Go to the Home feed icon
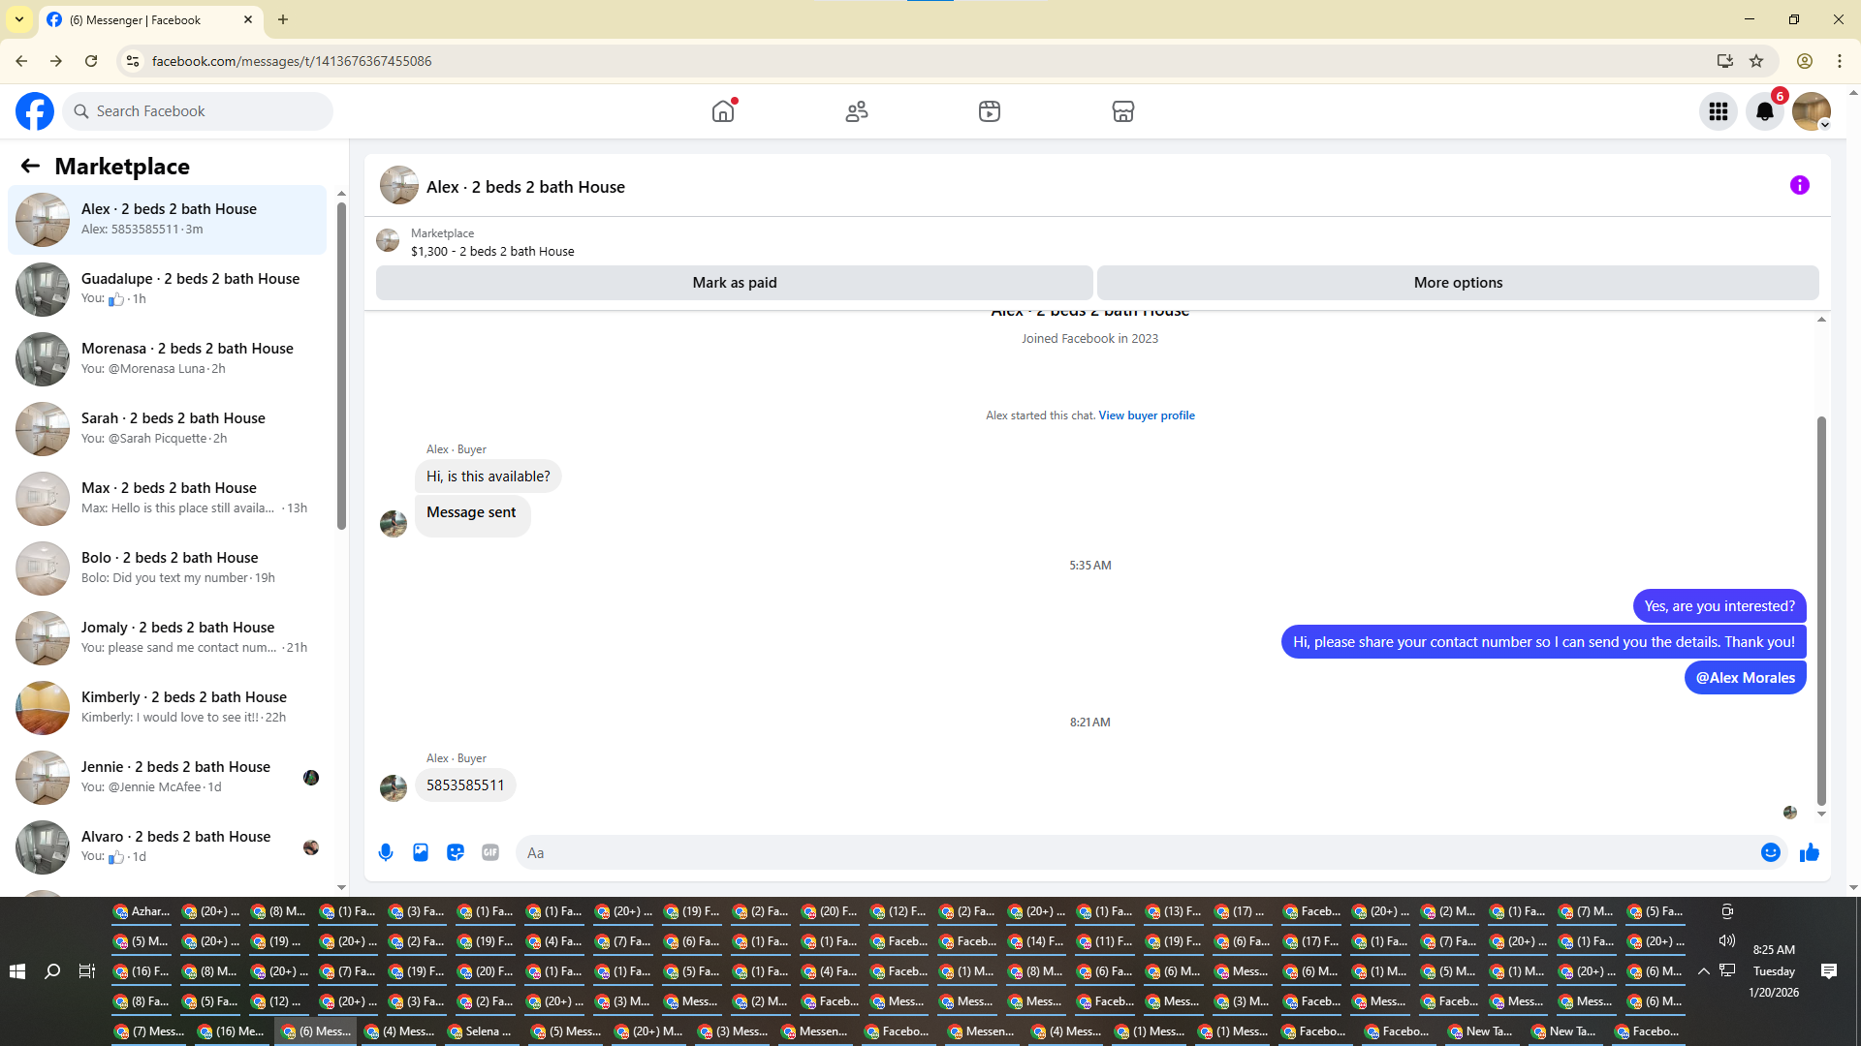The width and height of the screenshot is (1861, 1046). point(723,111)
